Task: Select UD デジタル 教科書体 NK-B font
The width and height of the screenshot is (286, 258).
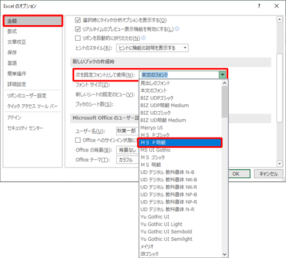Action: pyautogui.click(x=180, y=179)
